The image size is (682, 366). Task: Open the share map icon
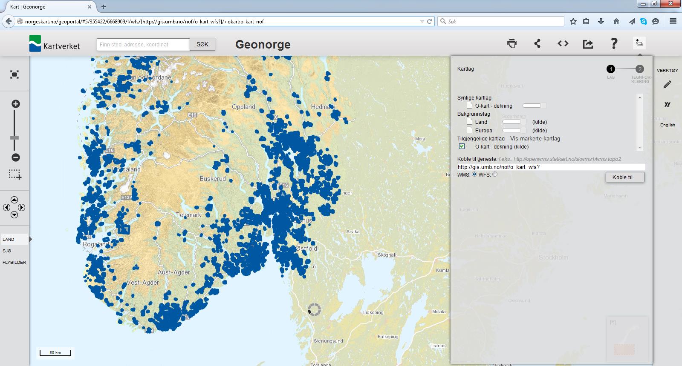(x=537, y=43)
